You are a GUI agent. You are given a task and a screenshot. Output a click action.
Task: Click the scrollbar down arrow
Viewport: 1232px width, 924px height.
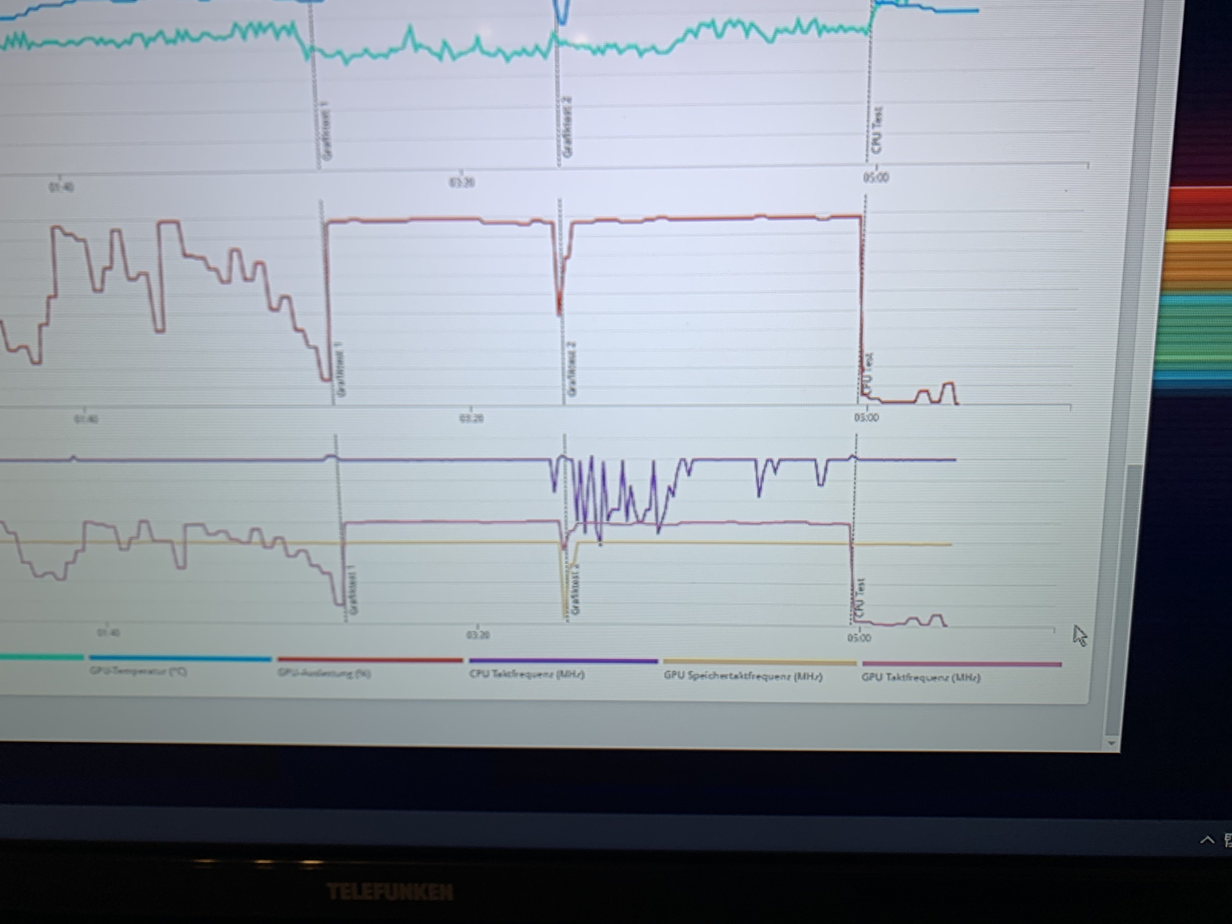pyautogui.click(x=1112, y=743)
